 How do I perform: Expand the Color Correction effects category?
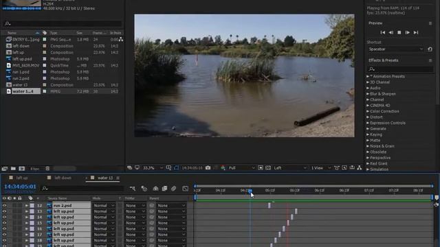(x=368, y=111)
